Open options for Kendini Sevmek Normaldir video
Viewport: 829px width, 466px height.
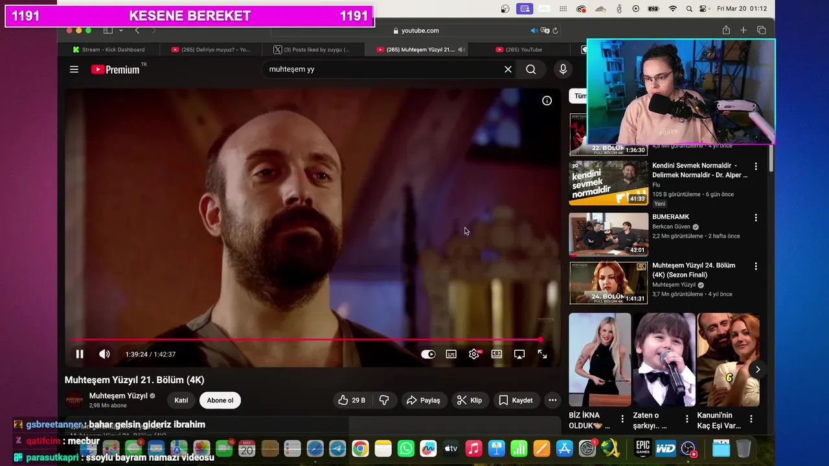tap(755, 166)
